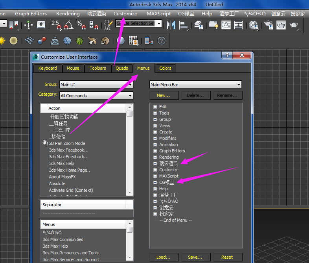Image resolution: width=309 pixels, height=263 pixels.
Task: Expand the Tools menu tree node
Action: (155, 113)
